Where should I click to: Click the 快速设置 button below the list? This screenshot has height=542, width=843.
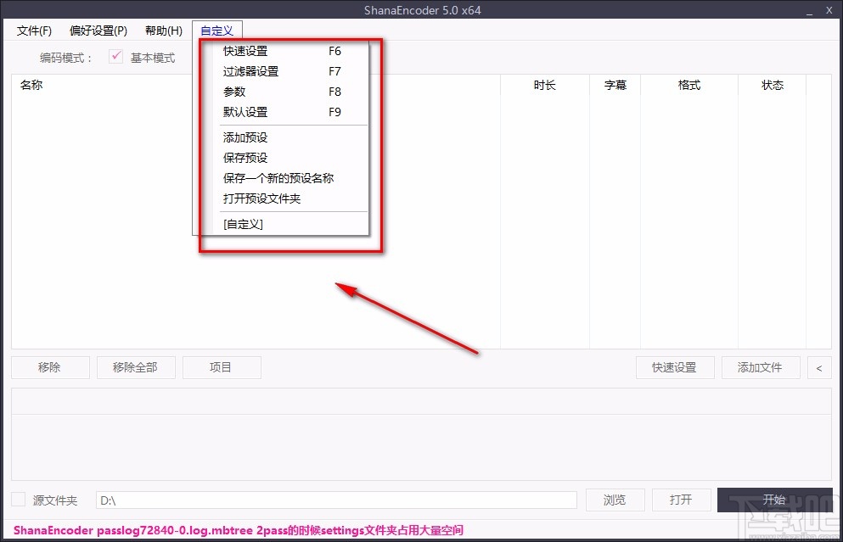click(675, 367)
